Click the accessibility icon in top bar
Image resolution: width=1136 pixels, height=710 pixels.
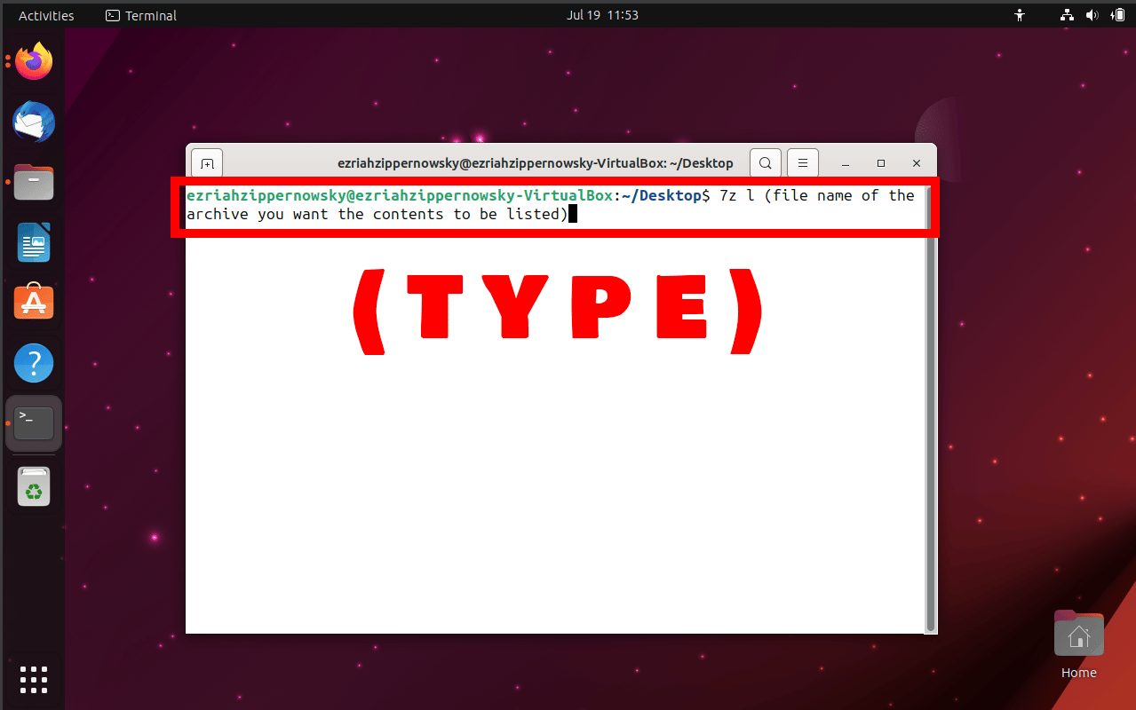point(1019,15)
